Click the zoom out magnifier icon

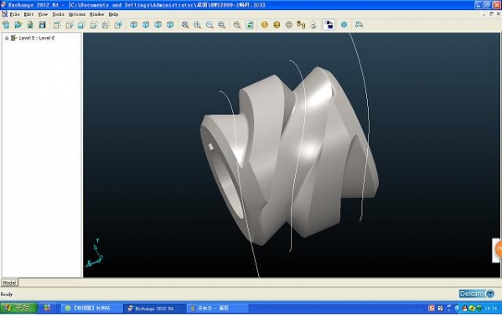(x=210, y=24)
